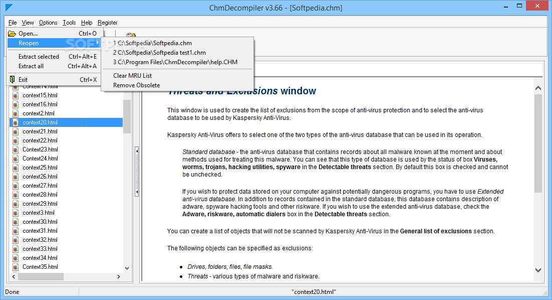Click the splitter handle between the panes
This screenshot has width=552, height=300.
tap(137, 172)
